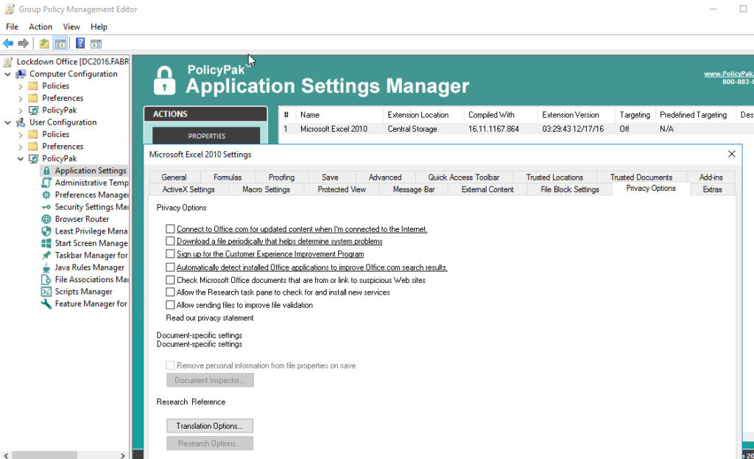Expand PolicyPak under Computer Configuration

click(20, 111)
